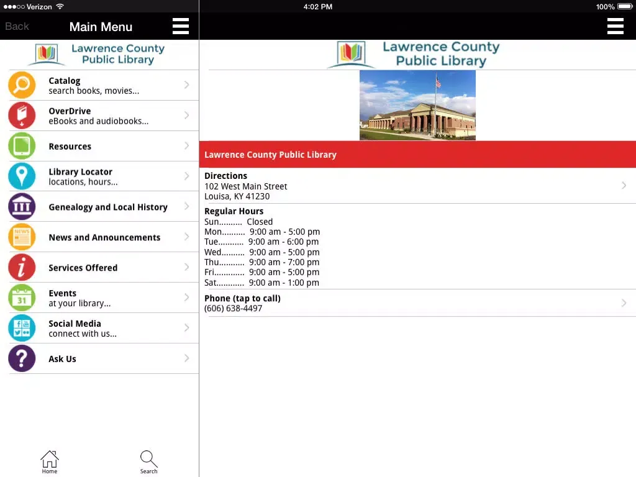The image size is (636, 477).
Task: Open the hamburger menu in right panel header
Action: coord(616,26)
